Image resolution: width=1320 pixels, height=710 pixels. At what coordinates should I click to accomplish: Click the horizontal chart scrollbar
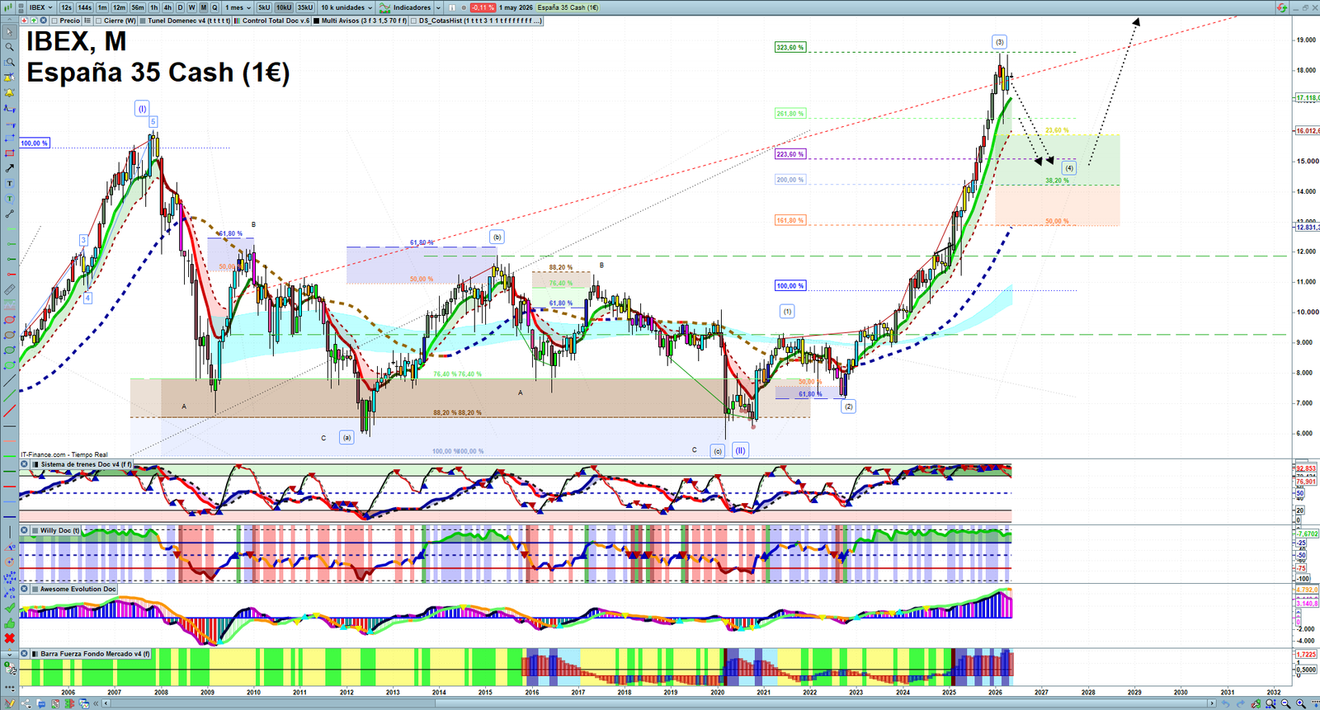coord(660,703)
